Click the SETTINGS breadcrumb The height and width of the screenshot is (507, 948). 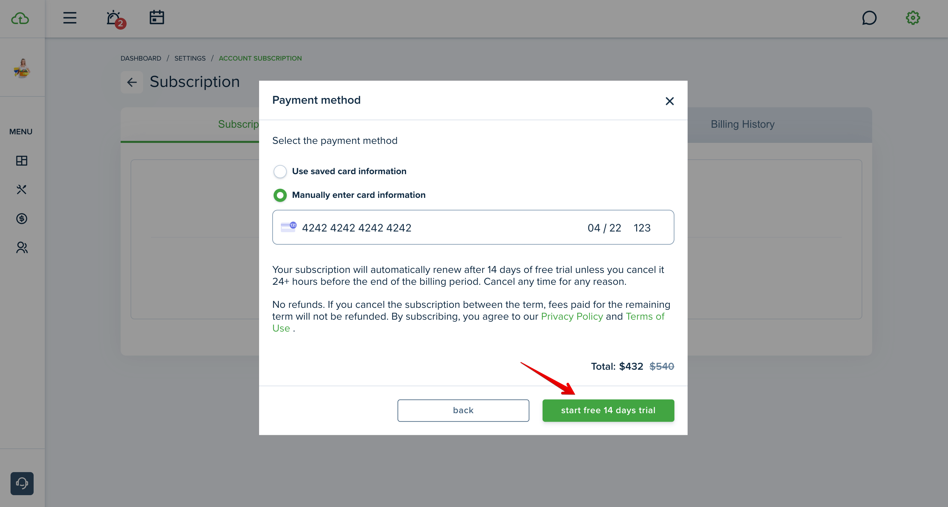point(190,58)
